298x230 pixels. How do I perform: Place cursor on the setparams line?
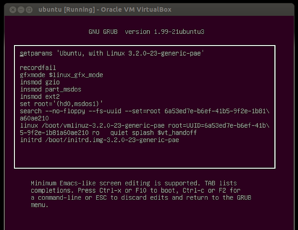(112, 53)
